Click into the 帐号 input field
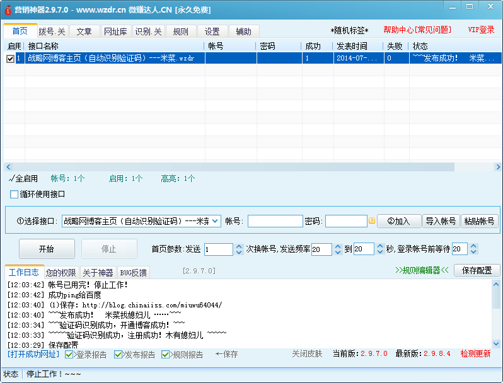The image size is (503, 383). (275, 221)
